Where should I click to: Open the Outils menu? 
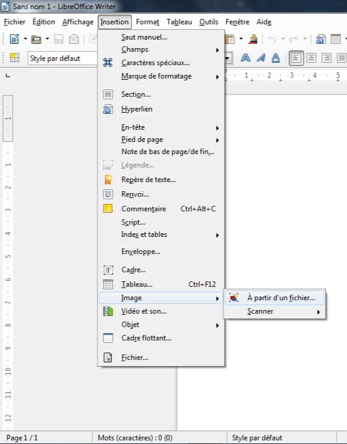[209, 22]
